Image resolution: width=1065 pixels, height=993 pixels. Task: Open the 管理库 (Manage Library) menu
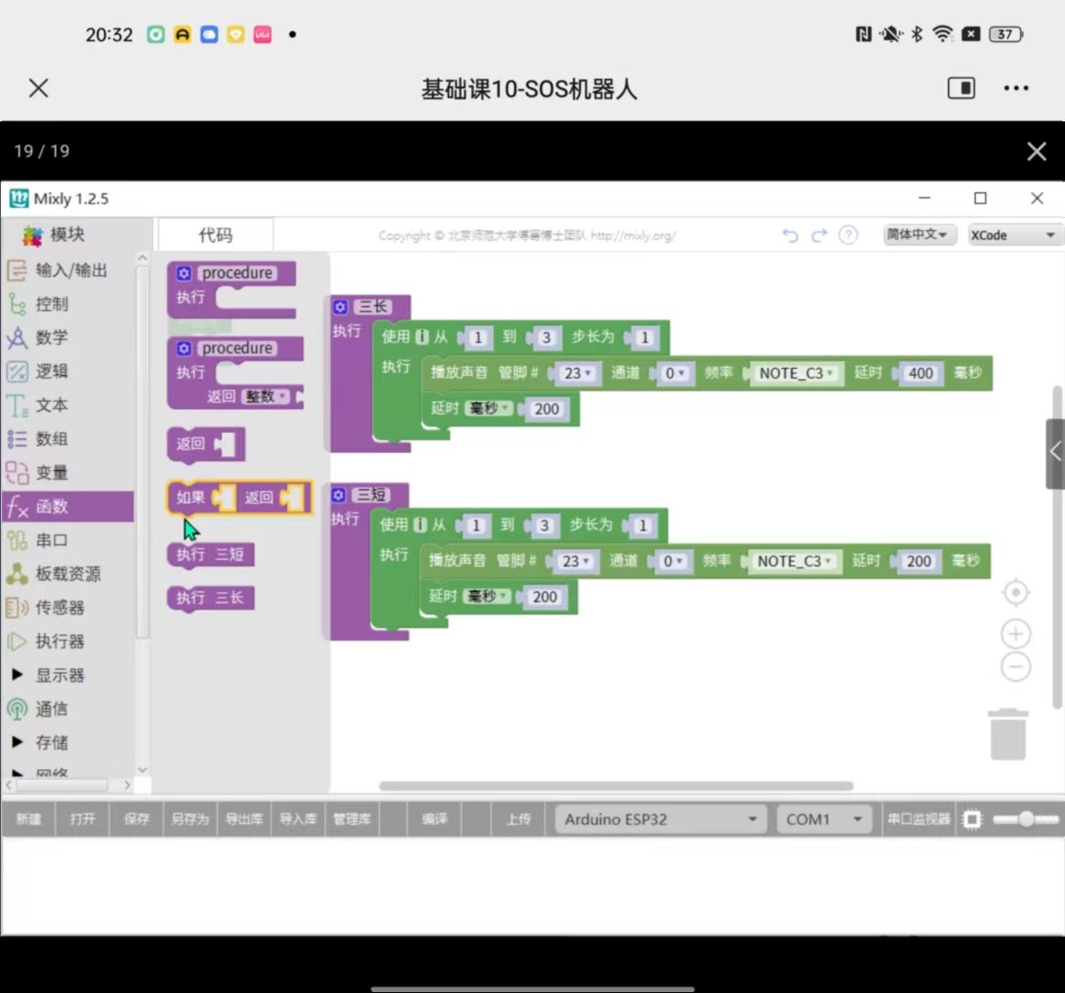click(x=352, y=818)
